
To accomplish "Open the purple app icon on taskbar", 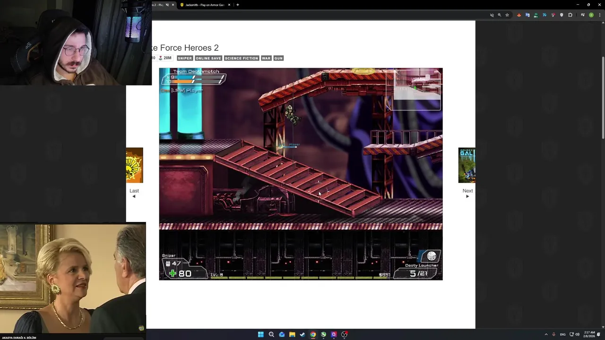I will pyautogui.click(x=334, y=334).
